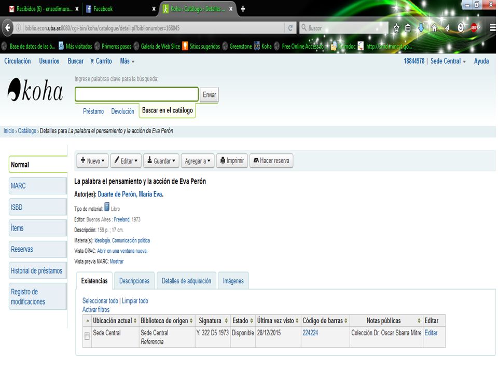Switch to the Descripciones tab
This screenshot has width=498, height=373.
(x=134, y=281)
